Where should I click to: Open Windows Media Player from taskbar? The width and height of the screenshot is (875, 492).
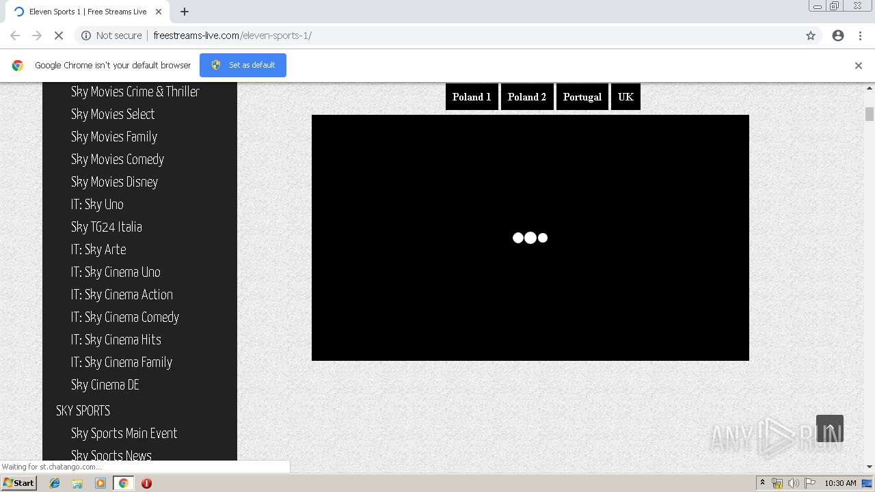[100, 483]
